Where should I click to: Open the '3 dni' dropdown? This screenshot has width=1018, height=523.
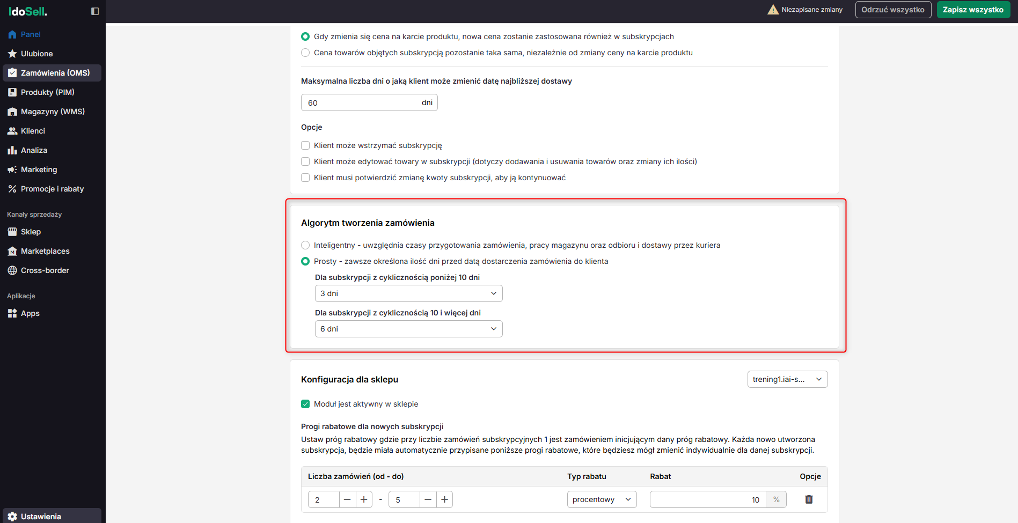pyautogui.click(x=408, y=293)
